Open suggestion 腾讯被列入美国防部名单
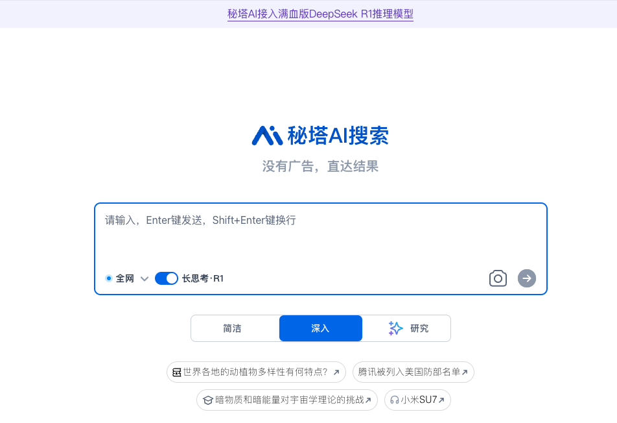Image resolution: width=617 pixels, height=423 pixels. [413, 372]
